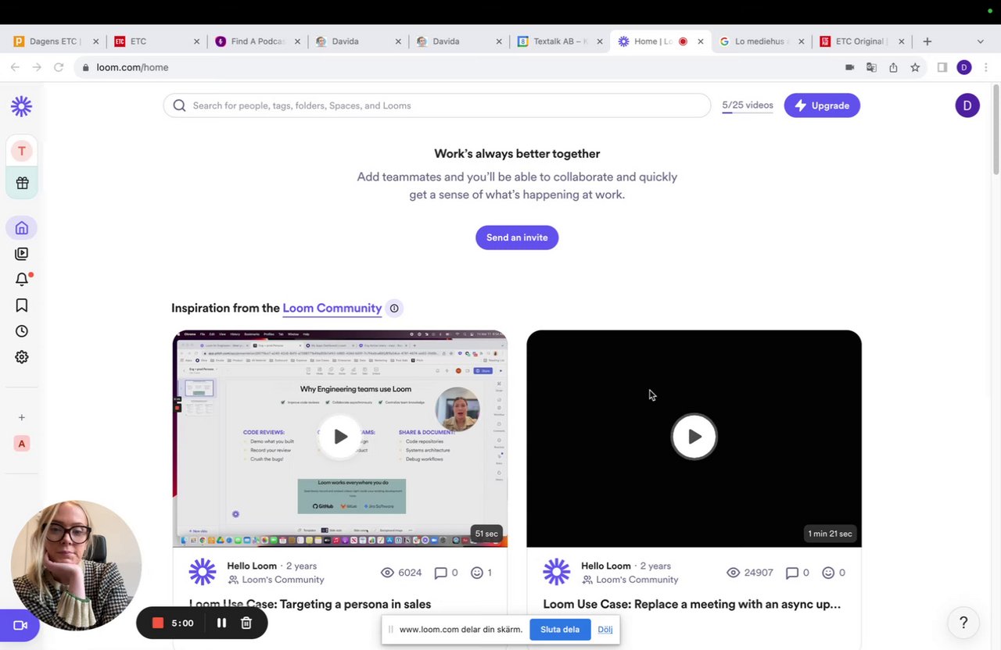Go to Home via the house icon
The image size is (1001, 650).
tap(22, 228)
